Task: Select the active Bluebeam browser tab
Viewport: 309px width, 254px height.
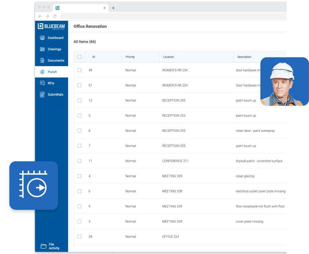Action: 81,8
